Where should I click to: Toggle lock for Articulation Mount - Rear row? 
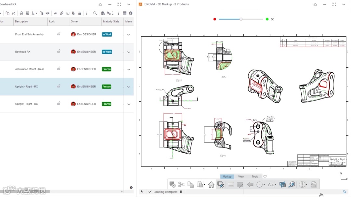(58, 69)
